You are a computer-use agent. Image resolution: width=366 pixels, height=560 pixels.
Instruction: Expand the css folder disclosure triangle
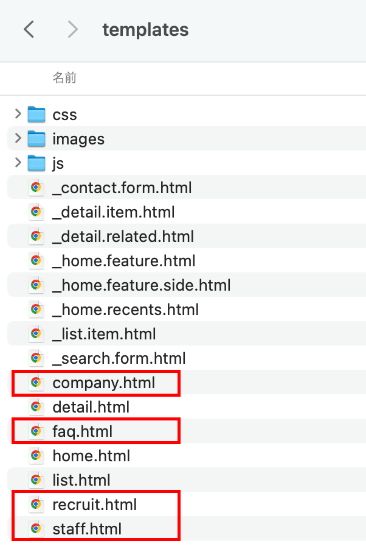[18, 114]
